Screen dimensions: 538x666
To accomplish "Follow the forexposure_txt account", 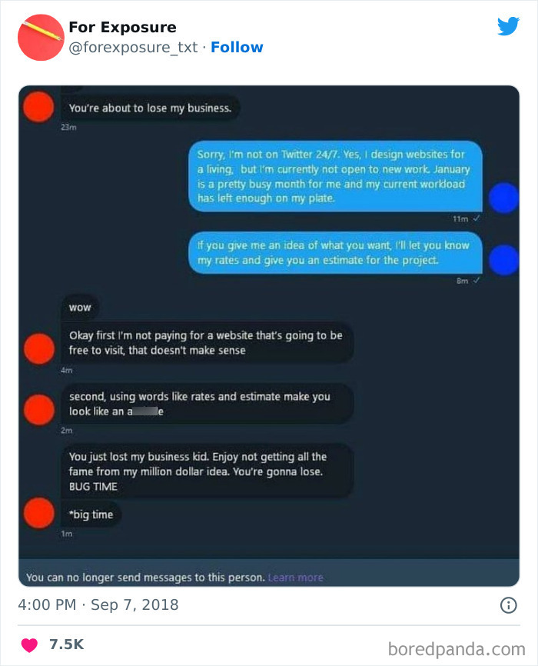I will click(x=237, y=47).
